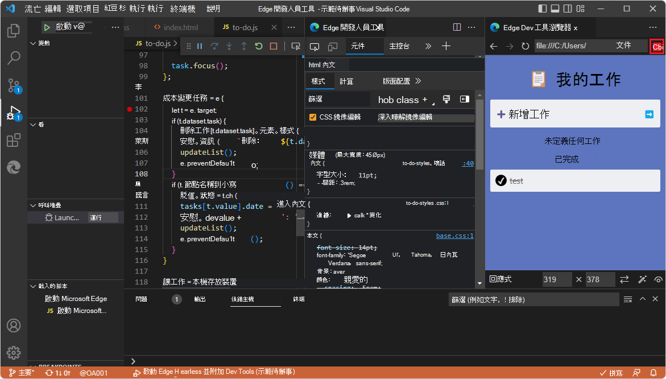Stop debugging with the red square icon
Screen dimensions: 666x379
point(274,46)
